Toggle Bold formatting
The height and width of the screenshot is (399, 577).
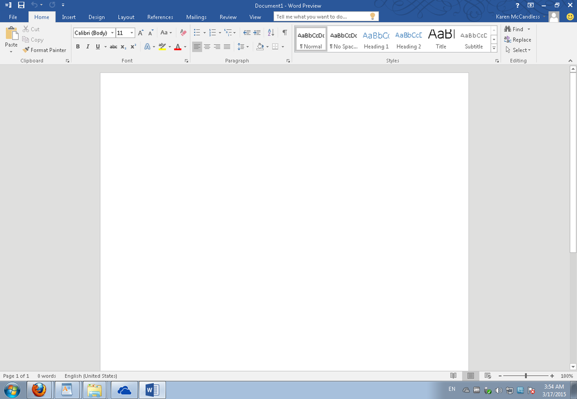[77, 47]
